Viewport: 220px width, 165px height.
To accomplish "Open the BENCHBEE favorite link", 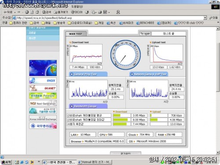I will pyautogui.click(x=145, y=23).
